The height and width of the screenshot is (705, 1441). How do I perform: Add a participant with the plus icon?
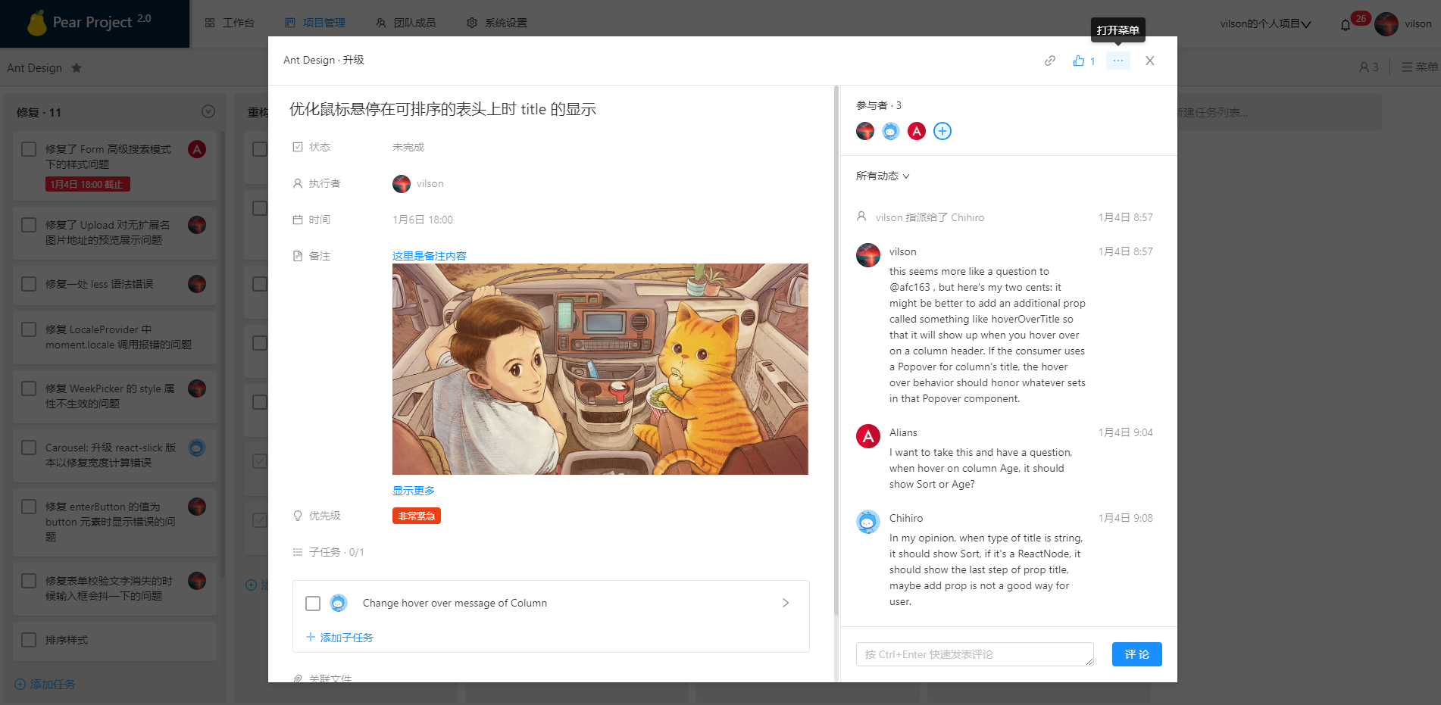[942, 131]
